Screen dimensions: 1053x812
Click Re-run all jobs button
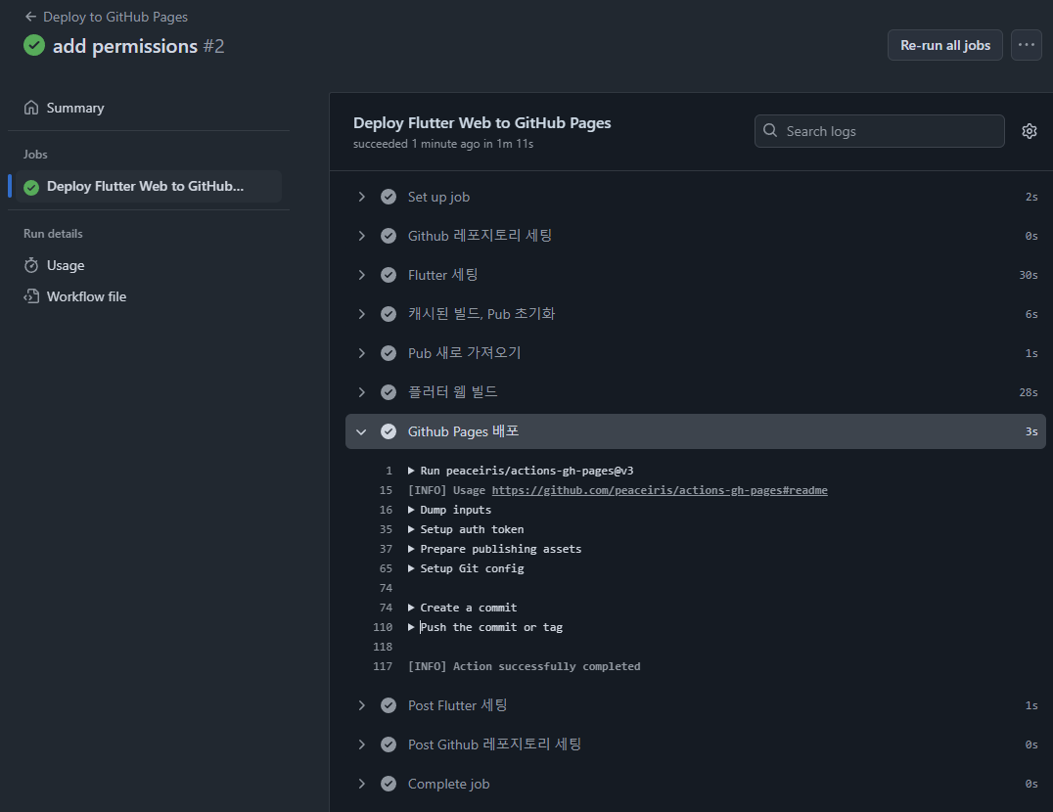pyautogui.click(x=945, y=45)
